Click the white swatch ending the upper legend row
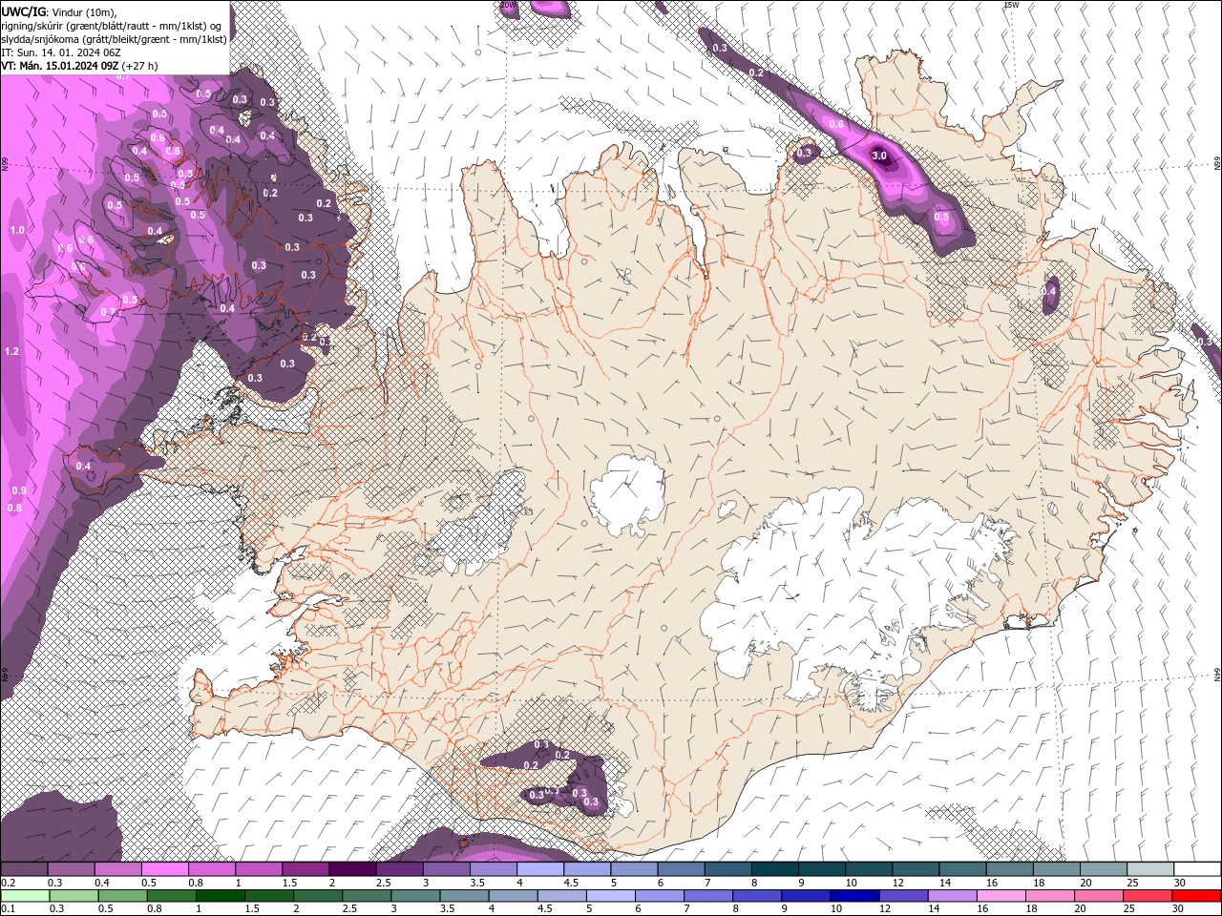Screen dimensions: 1222x916 click(x=1197, y=869)
